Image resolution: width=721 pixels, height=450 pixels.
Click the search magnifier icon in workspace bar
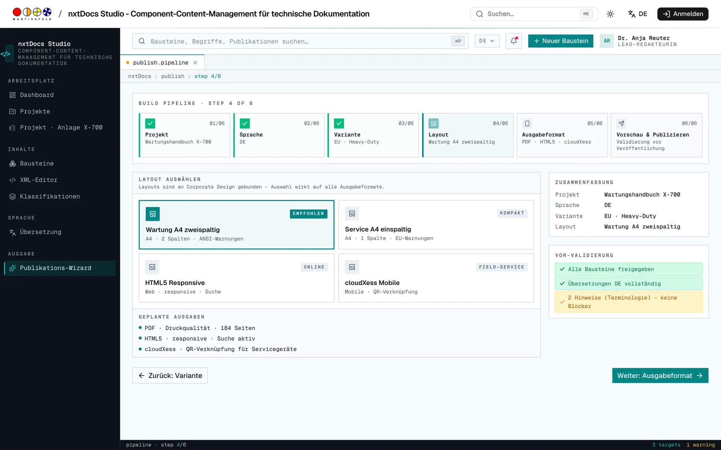[142, 41]
